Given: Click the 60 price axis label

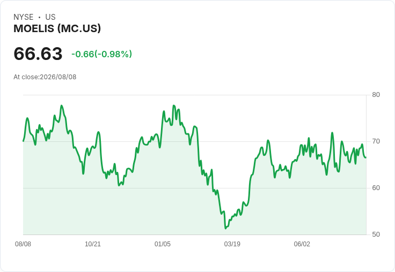Looking at the screenshot, I should [376, 188].
